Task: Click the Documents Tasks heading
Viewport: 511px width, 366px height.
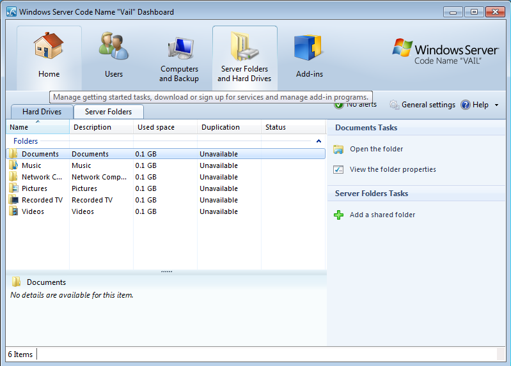Action: tap(366, 128)
